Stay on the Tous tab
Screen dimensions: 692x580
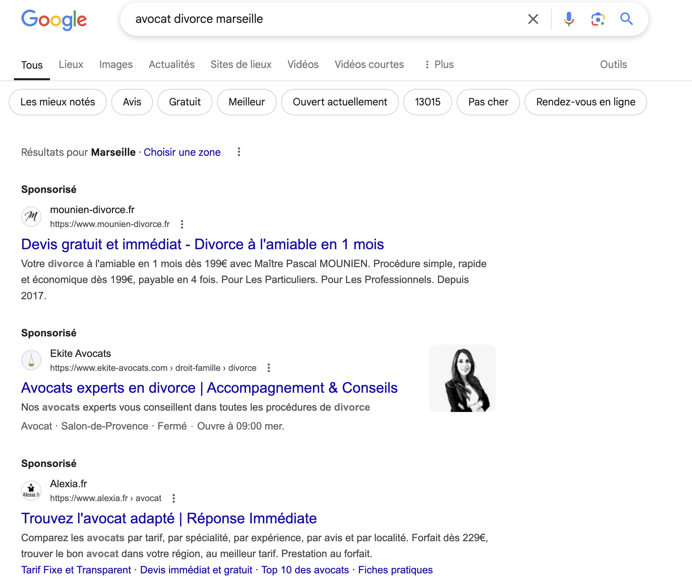[x=32, y=65]
